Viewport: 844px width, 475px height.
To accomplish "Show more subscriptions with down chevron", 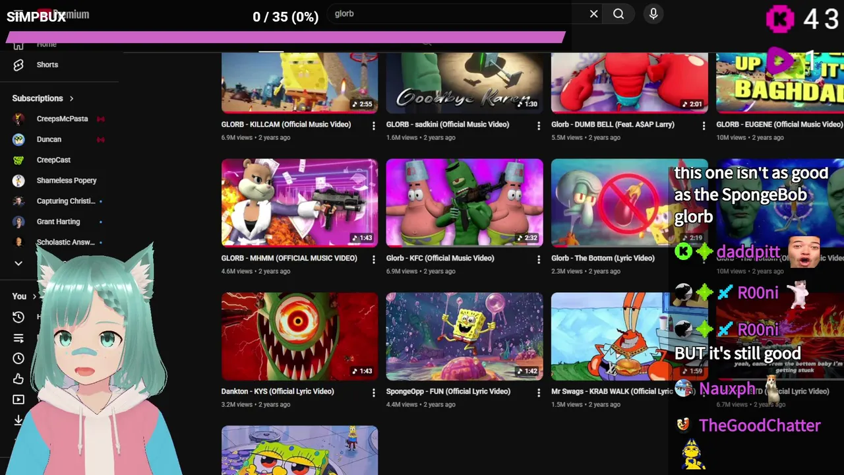I will tap(18, 263).
